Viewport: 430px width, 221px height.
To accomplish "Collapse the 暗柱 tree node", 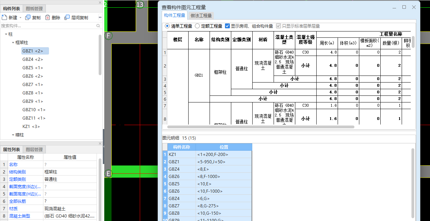I will coord(13,135).
